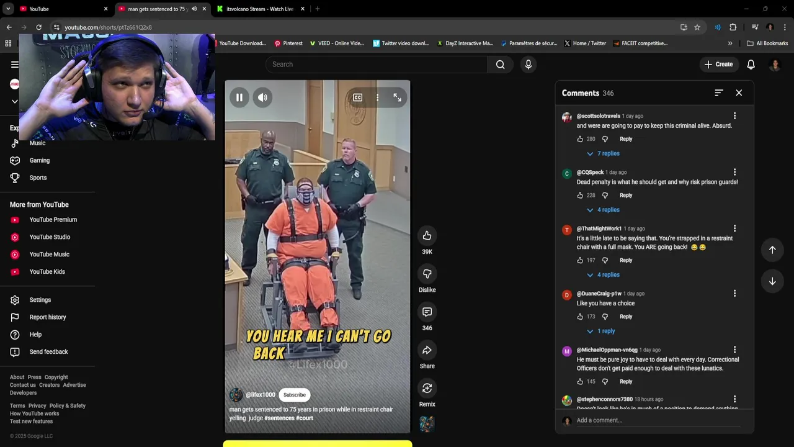Go to the previous Short with up arrow

pyautogui.click(x=772, y=250)
